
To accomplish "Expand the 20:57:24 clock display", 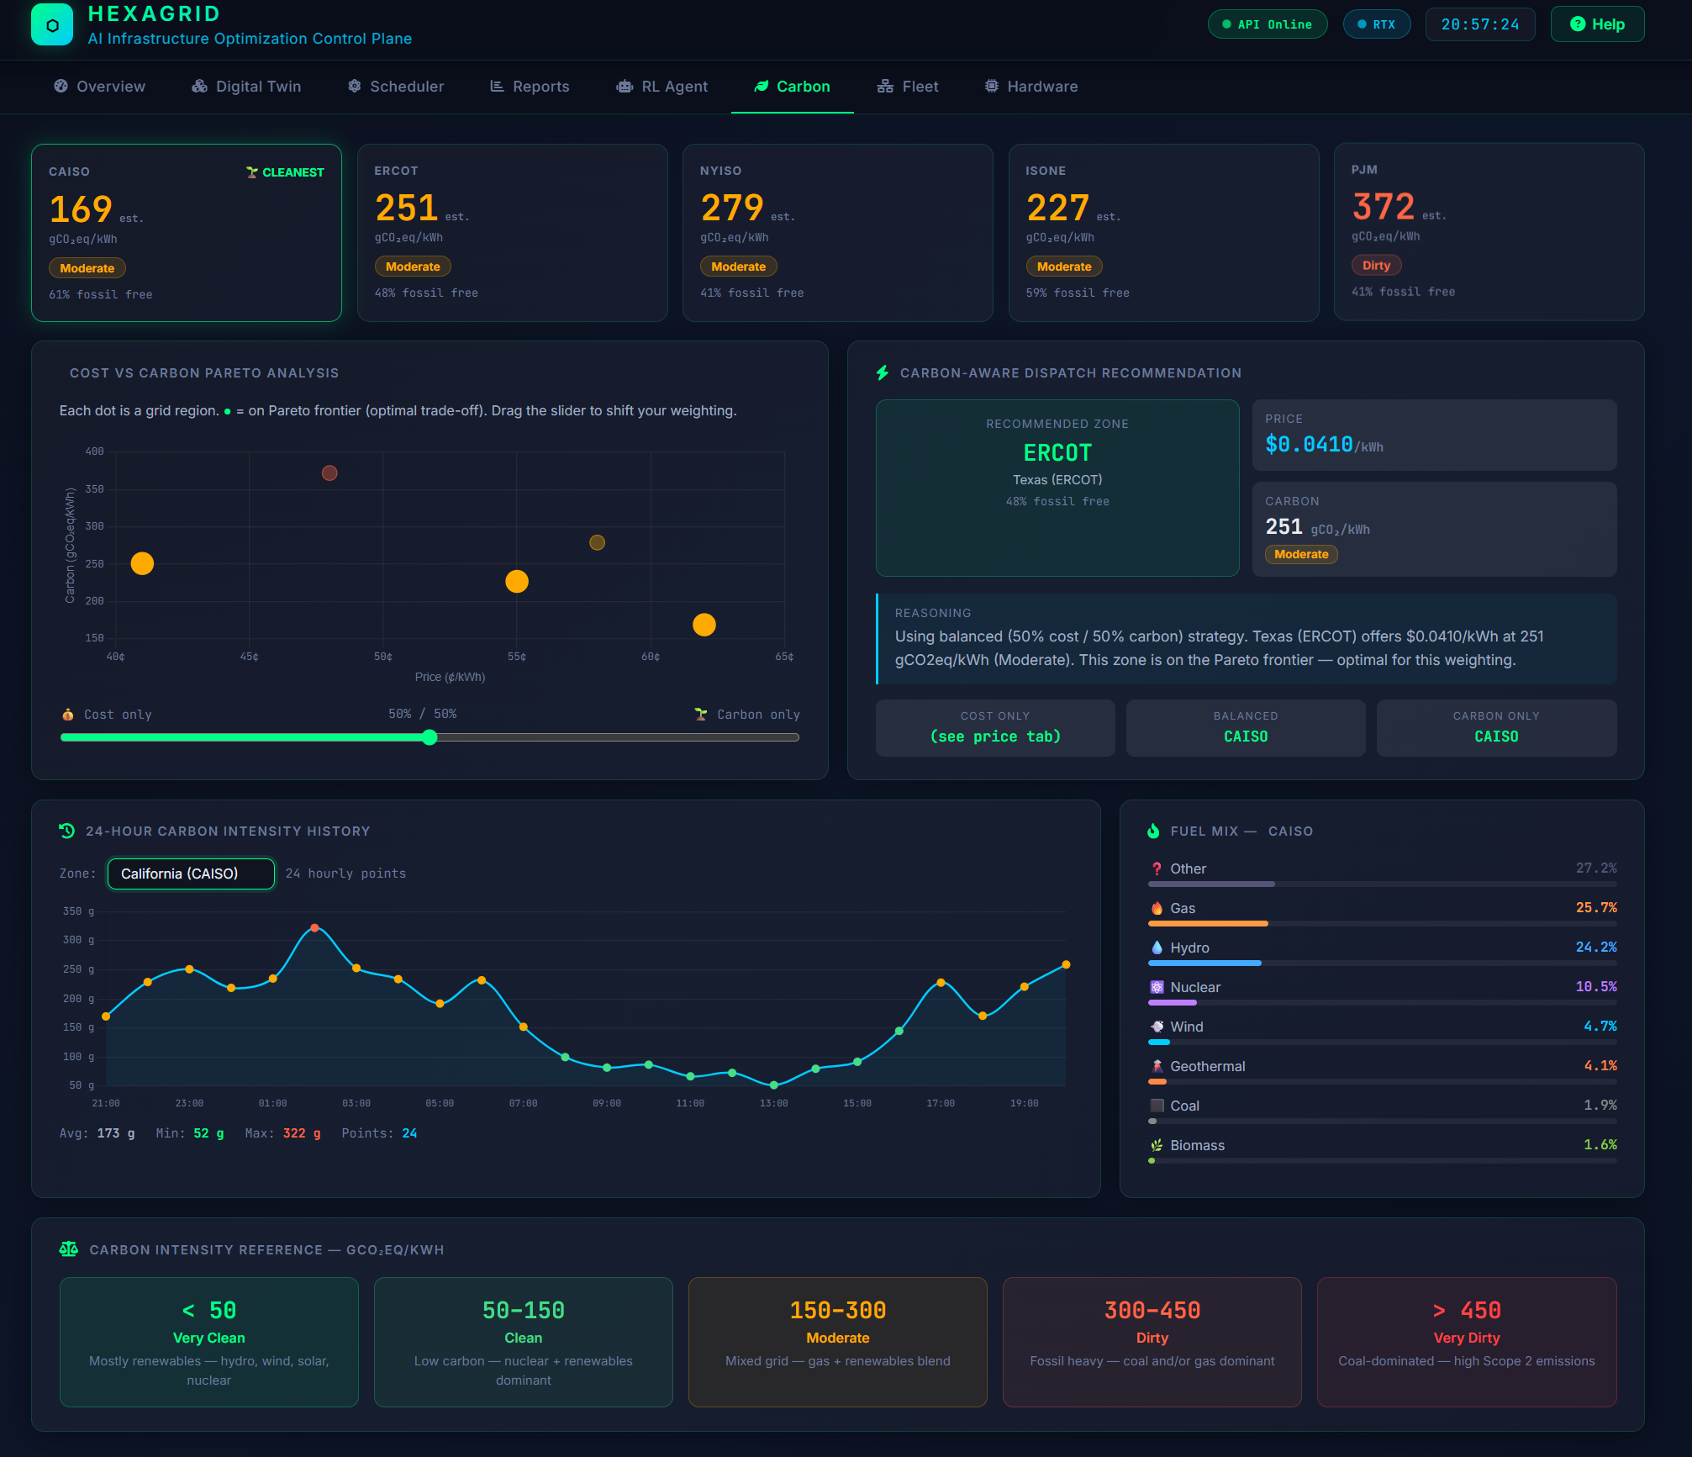I will (x=1479, y=24).
